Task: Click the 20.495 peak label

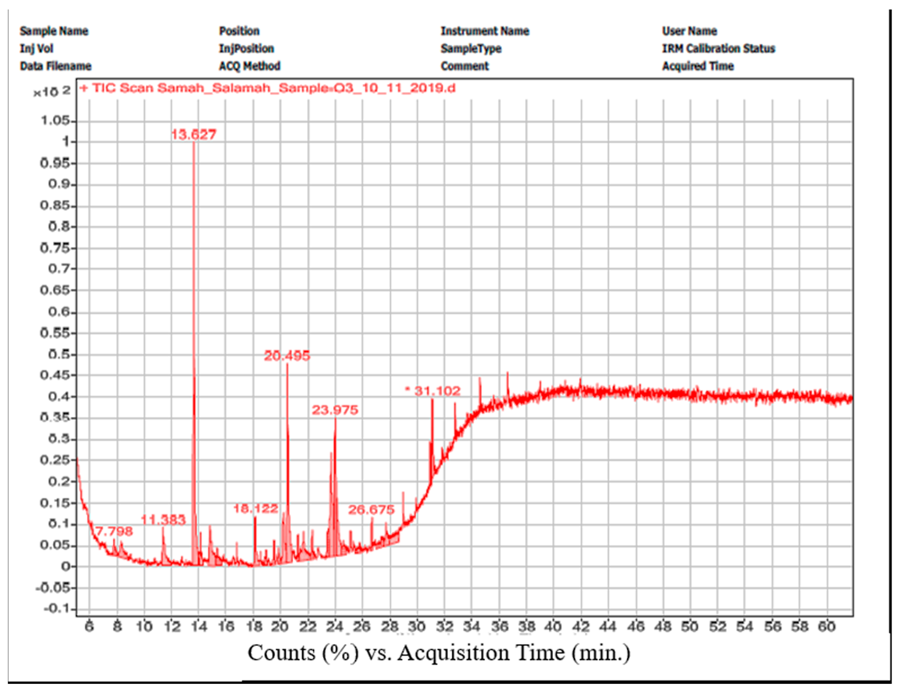Action: (x=287, y=356)
